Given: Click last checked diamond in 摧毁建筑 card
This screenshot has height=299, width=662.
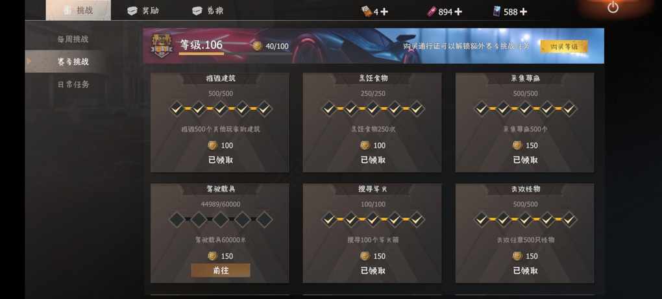Looking at the screenshot, I should point(264,109).
